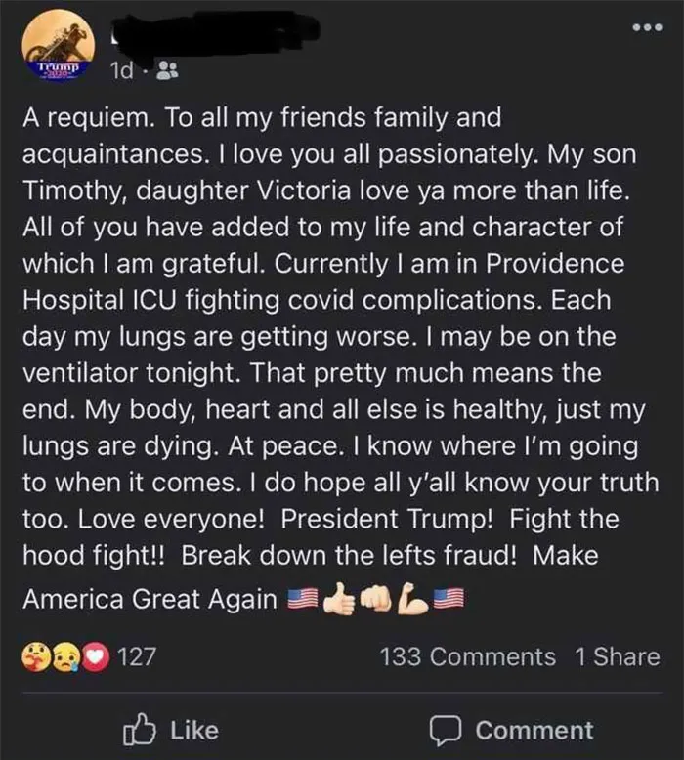Click the care hug reaction emoji
684x760 pixels.
tap(35, 656)
